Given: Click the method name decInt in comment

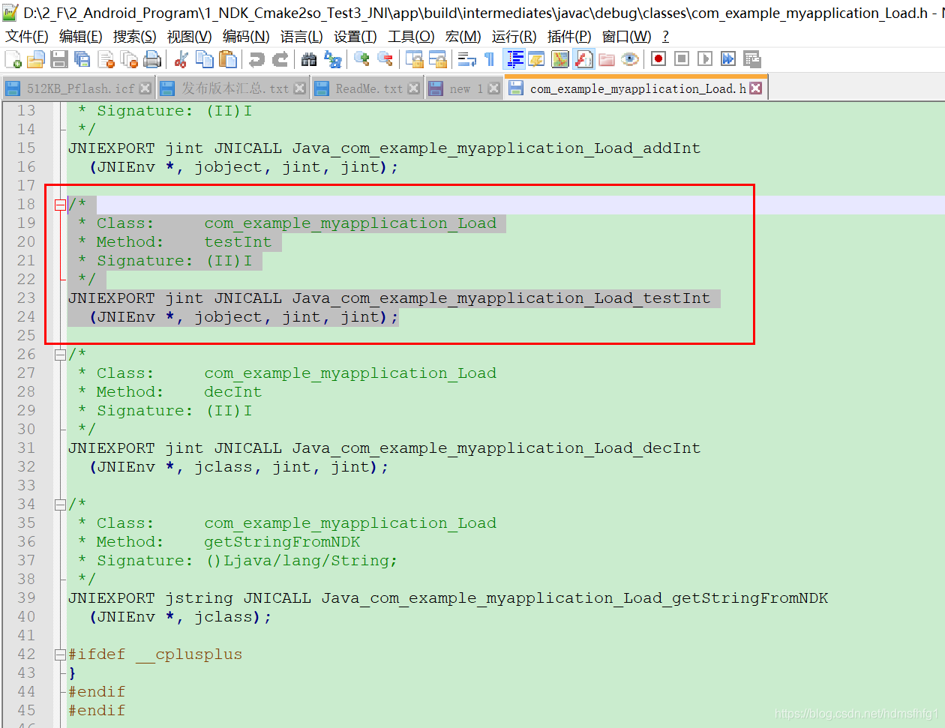Looking at the screenshot, I should (233, 392).
